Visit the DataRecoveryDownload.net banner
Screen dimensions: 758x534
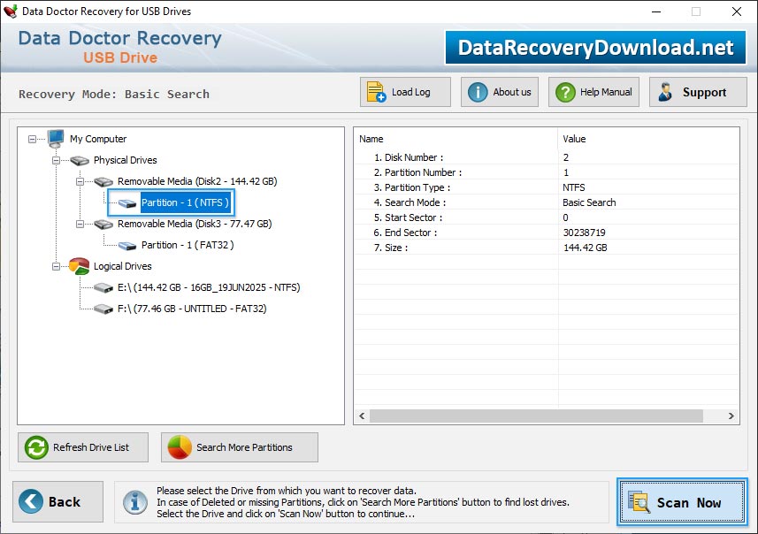click(x=595, y=48)
